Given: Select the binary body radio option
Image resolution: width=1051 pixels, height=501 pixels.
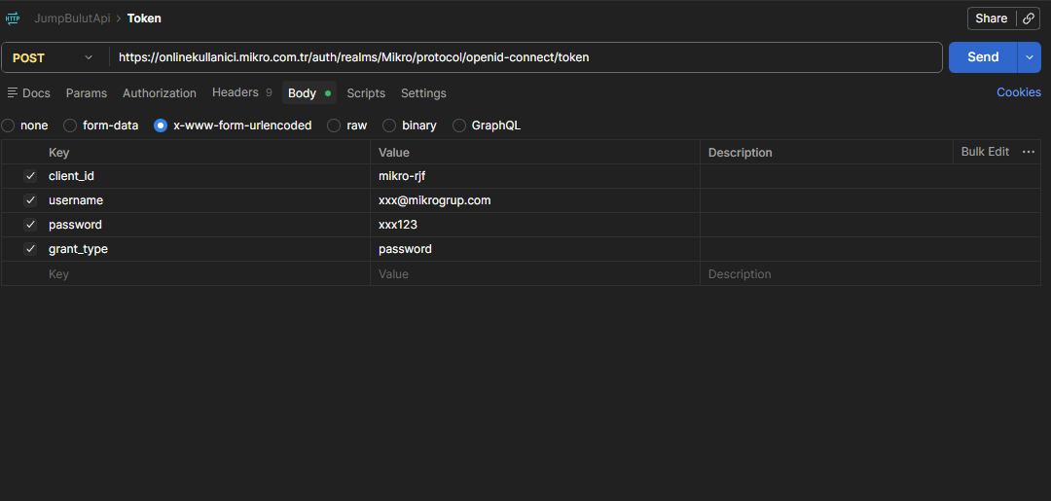Looking at the screenshot, I should pos(388,125).
